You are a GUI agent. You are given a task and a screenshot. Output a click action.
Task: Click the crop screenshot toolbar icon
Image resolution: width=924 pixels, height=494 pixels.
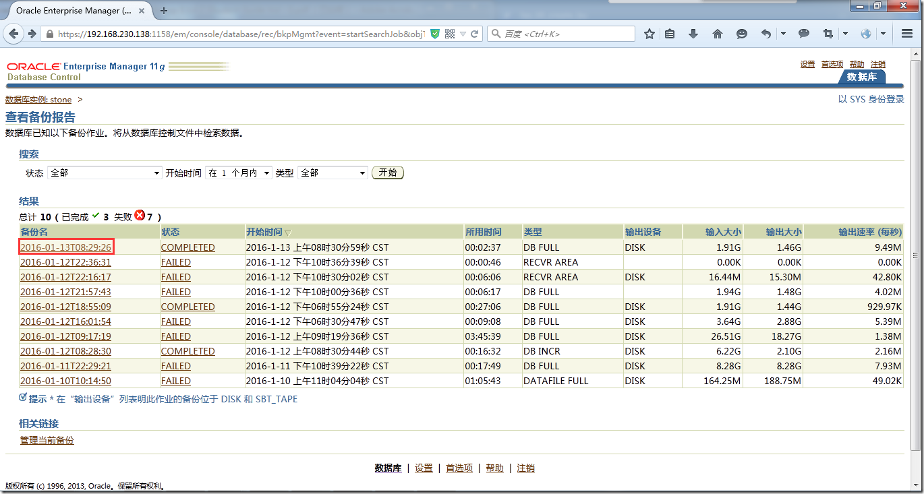coord(828,34)
